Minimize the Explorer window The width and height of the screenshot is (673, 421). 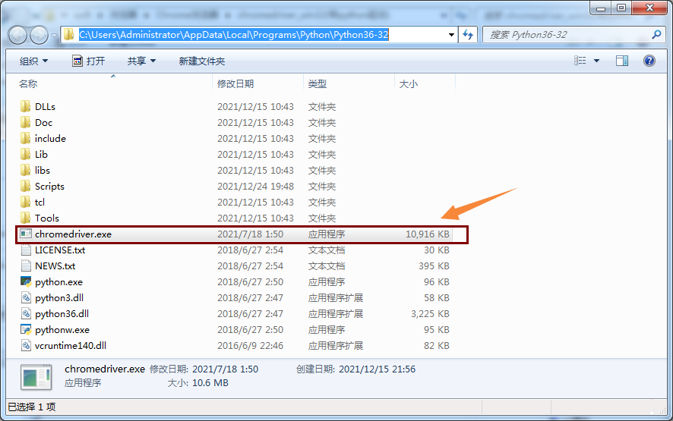[601, 8]
